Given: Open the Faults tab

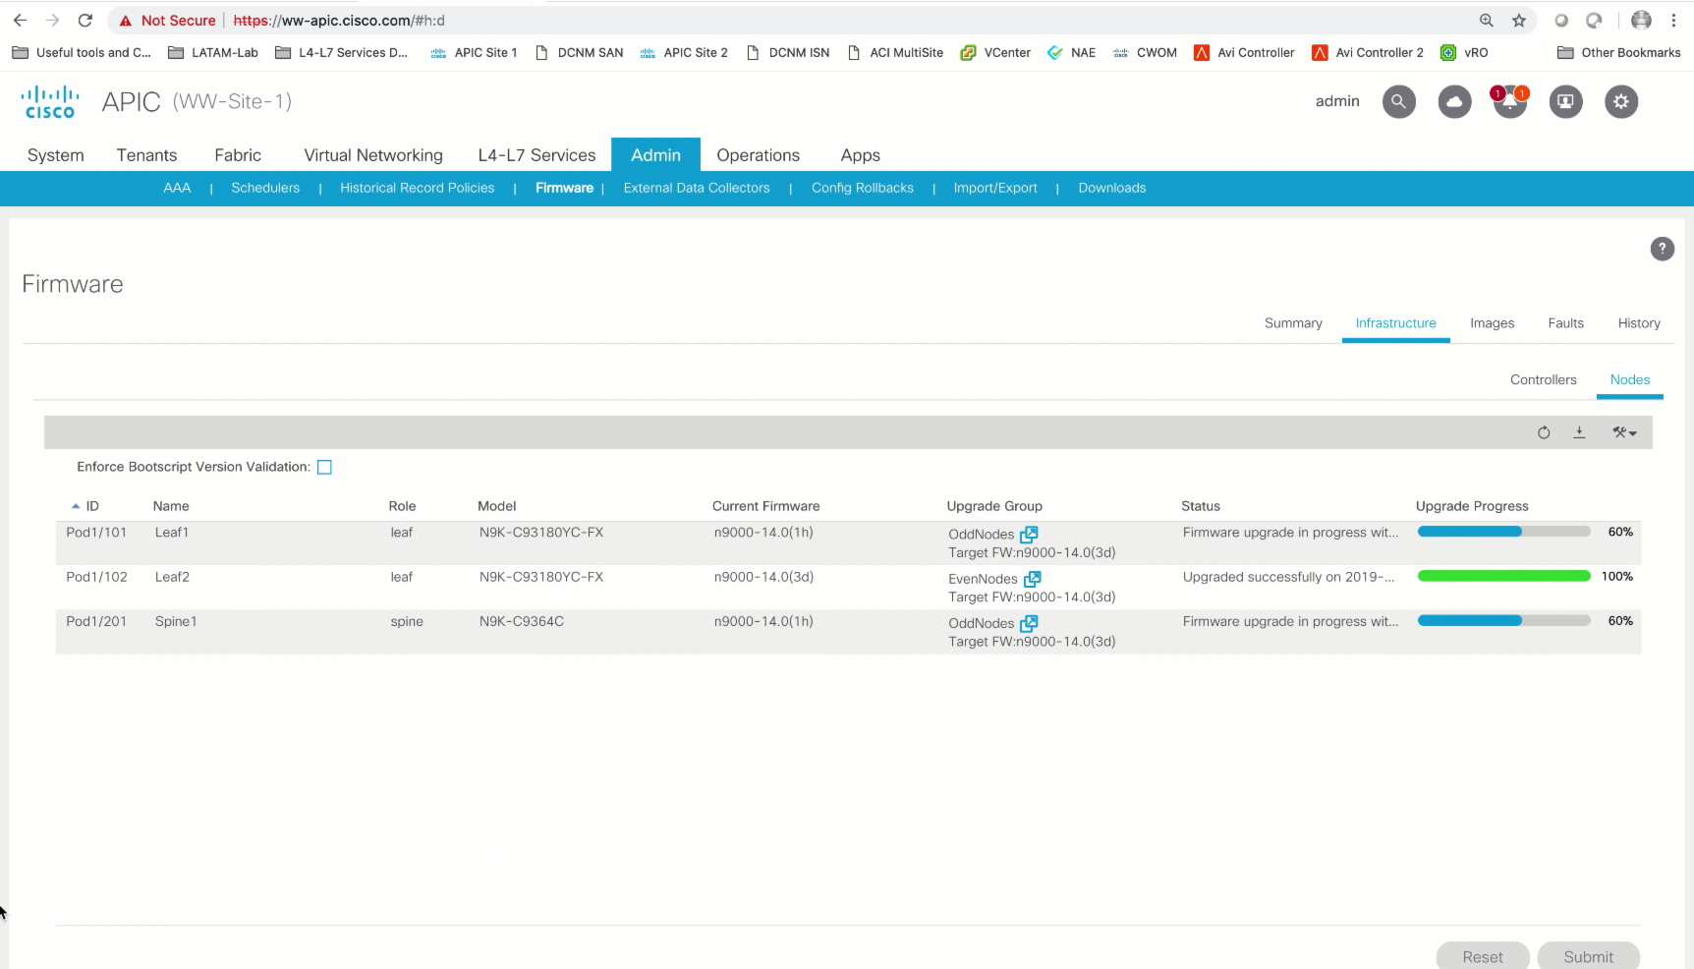Looking at the screenshot, I should [x=1565, y=322].
